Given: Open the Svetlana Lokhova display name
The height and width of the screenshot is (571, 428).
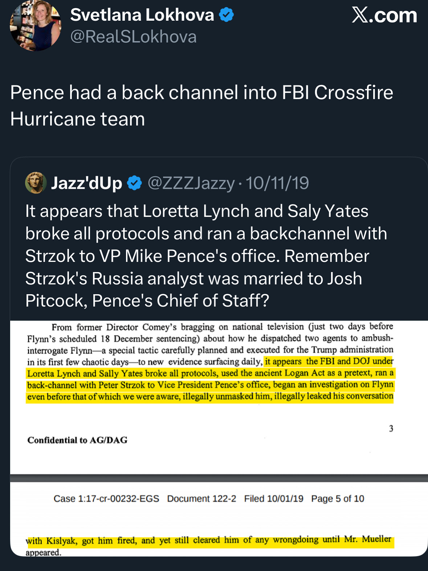Looking at the screenshot, I should [142, 15].
